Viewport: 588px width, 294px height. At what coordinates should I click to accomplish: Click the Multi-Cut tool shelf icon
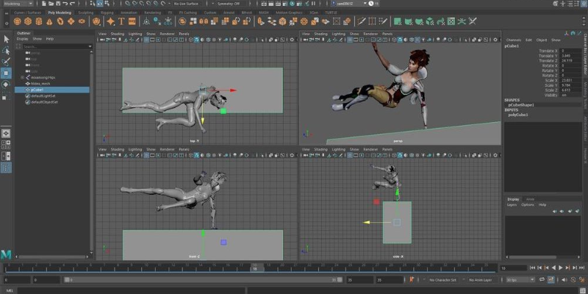362,21
